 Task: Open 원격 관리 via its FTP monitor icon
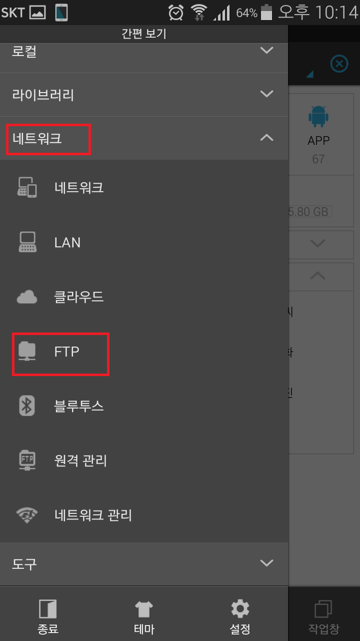click(27, 460)
